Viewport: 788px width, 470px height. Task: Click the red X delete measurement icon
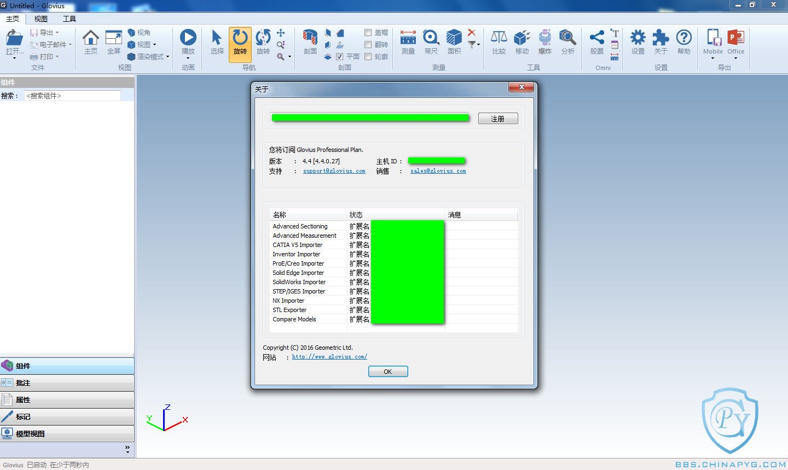coord(472,33)
